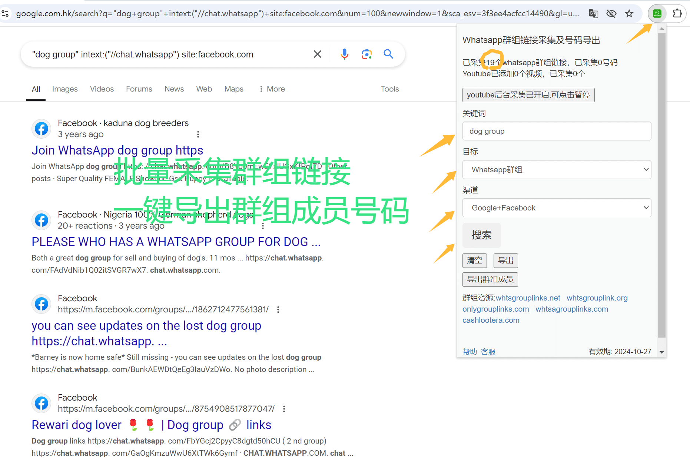The image size is (690, 458).
Task: Open Google Lens image search icon
Action: pyautogui.click(x=366, y=54)
